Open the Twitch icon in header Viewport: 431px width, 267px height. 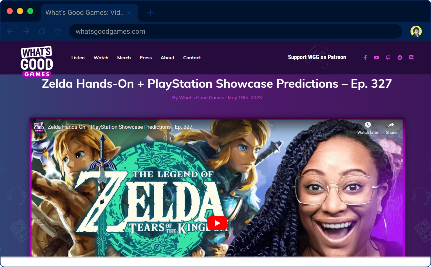click(x=388, y=57)
